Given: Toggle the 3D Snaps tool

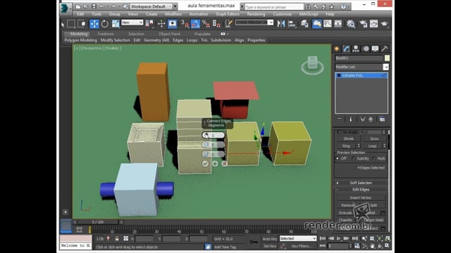Looking at the screenshot, I should (185, 24).
